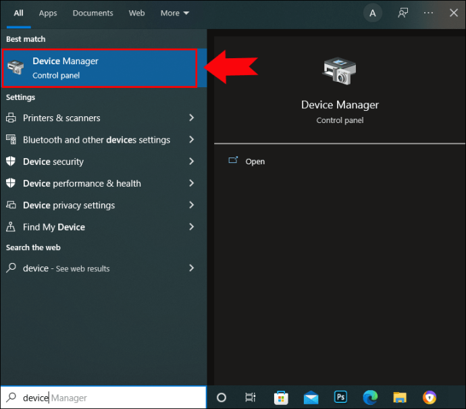Expand the Printers & scanners chevron
The width and height of the screenshot is (466, 409).
tap(192, 118)
